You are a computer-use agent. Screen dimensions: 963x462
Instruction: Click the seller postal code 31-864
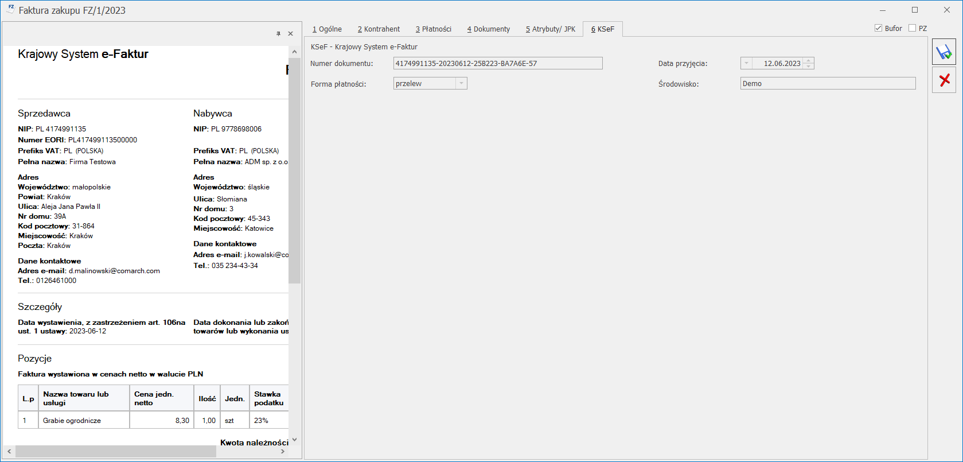tap(83, 226)
